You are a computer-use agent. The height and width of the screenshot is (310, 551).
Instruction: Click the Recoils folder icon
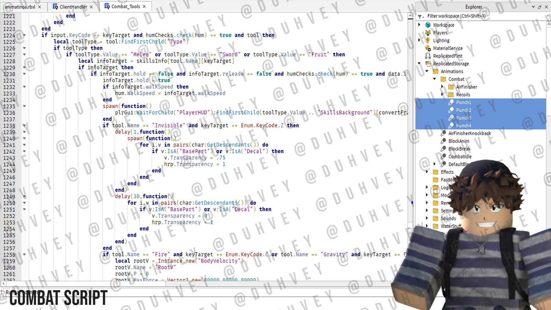(x=451, y=95)
